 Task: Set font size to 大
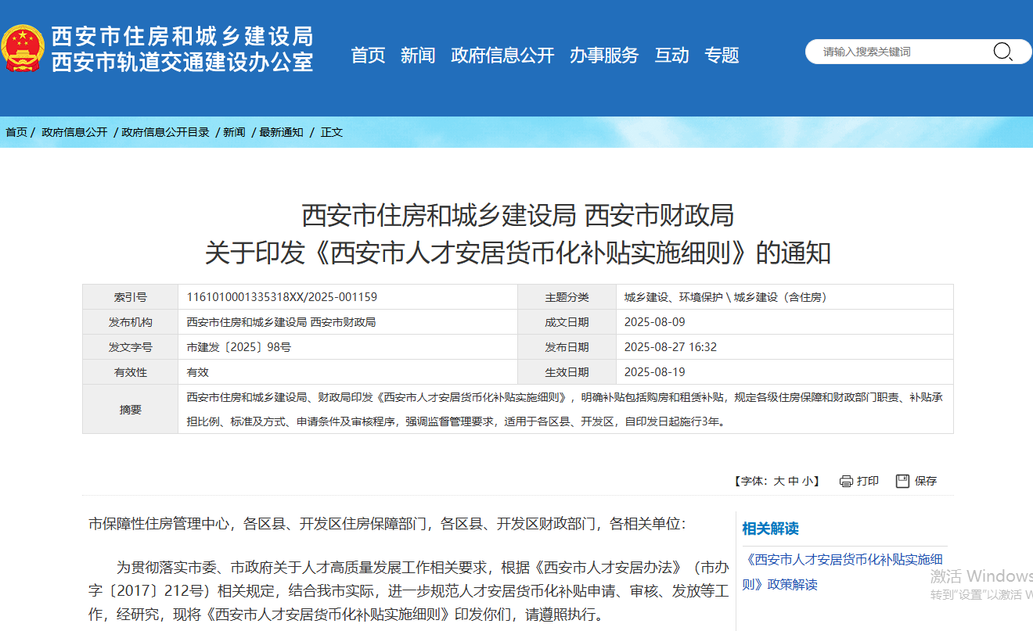(x=779, y=482)
